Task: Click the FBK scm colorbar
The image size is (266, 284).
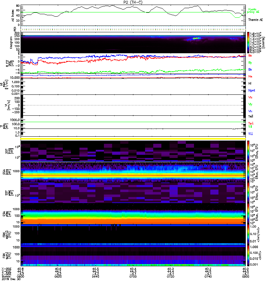Action: coord(248,256)
